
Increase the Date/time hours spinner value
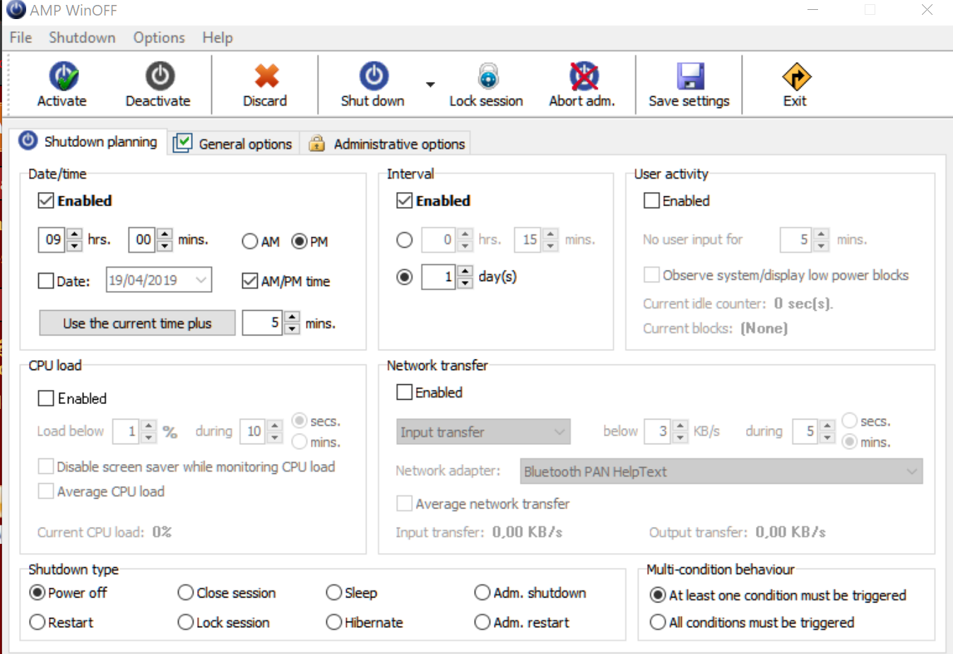click(74, 234)
